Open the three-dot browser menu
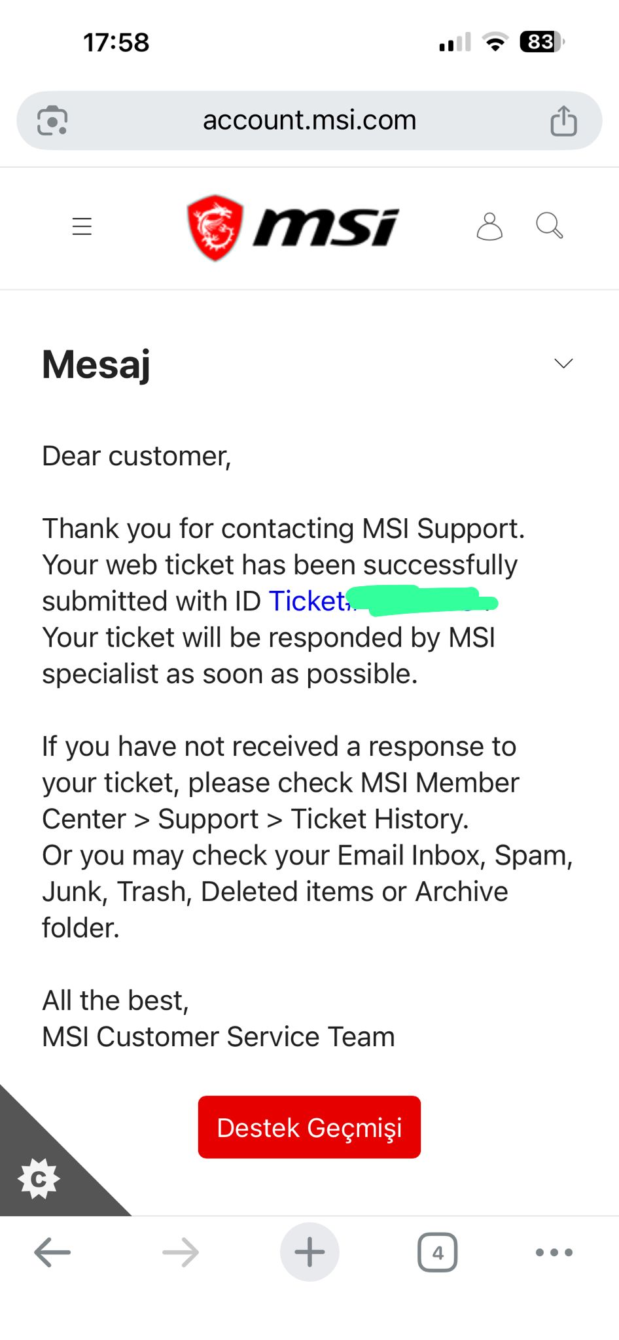619x1340 pixels. [x=554, y=1252]
